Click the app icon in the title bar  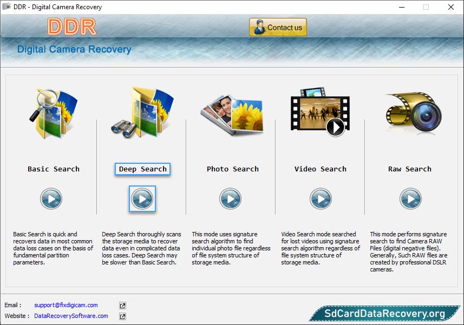(8, 7)
